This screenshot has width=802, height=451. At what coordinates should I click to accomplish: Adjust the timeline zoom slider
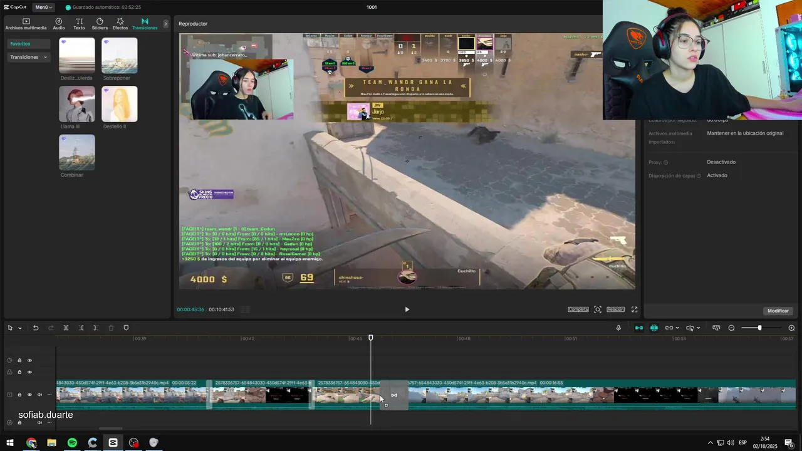[760, 328]
